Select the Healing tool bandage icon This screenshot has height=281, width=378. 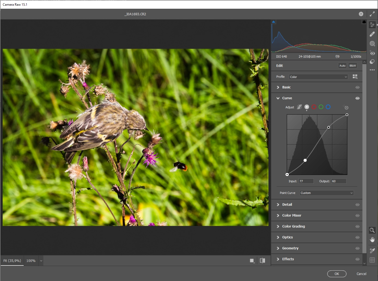pyautogui.click(x=372, y=34)
